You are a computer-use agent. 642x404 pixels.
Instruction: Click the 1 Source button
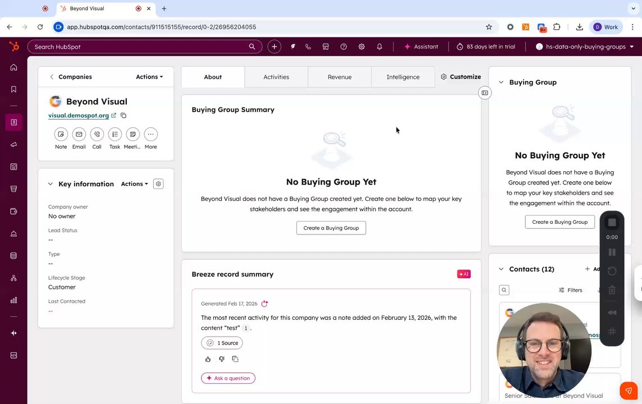pos(222,343)
